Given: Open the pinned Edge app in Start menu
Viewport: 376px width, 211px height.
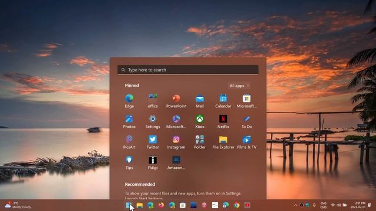Looking at the screenshot, I should click(129, 101).
